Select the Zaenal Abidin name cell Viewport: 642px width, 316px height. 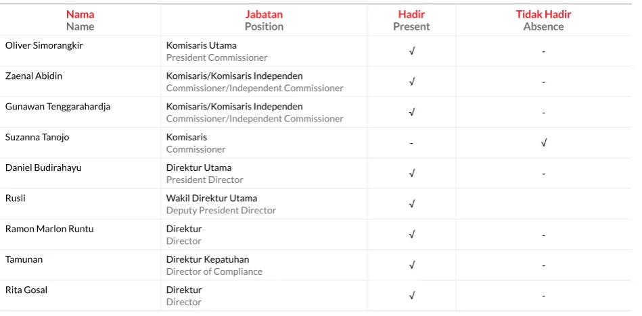pos(81,82)
